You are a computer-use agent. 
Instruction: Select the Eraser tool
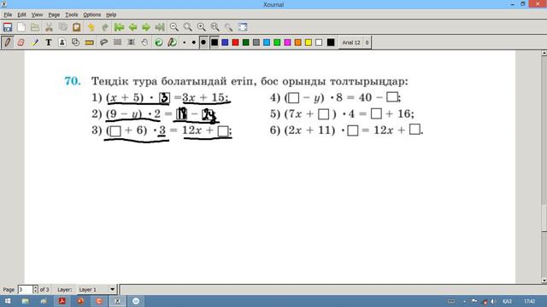[21, 43]
